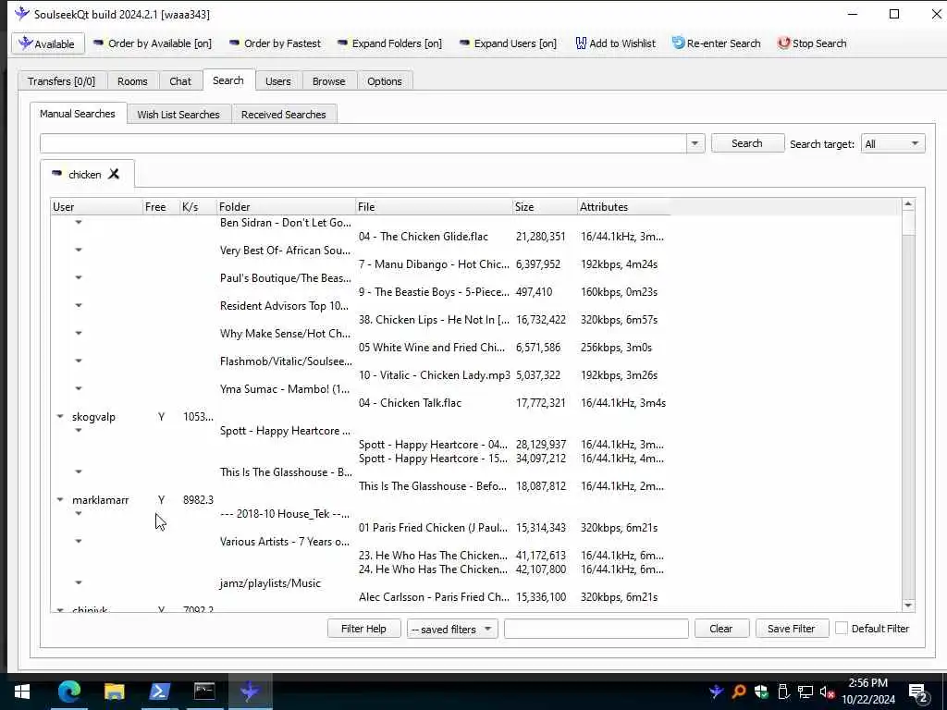Open the Browse tab

tap(328, 81)
